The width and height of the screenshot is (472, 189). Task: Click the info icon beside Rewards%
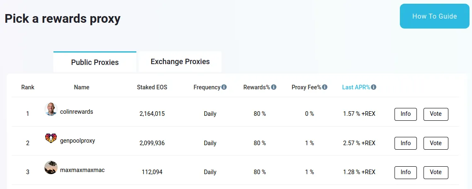(x=274, y=87)
